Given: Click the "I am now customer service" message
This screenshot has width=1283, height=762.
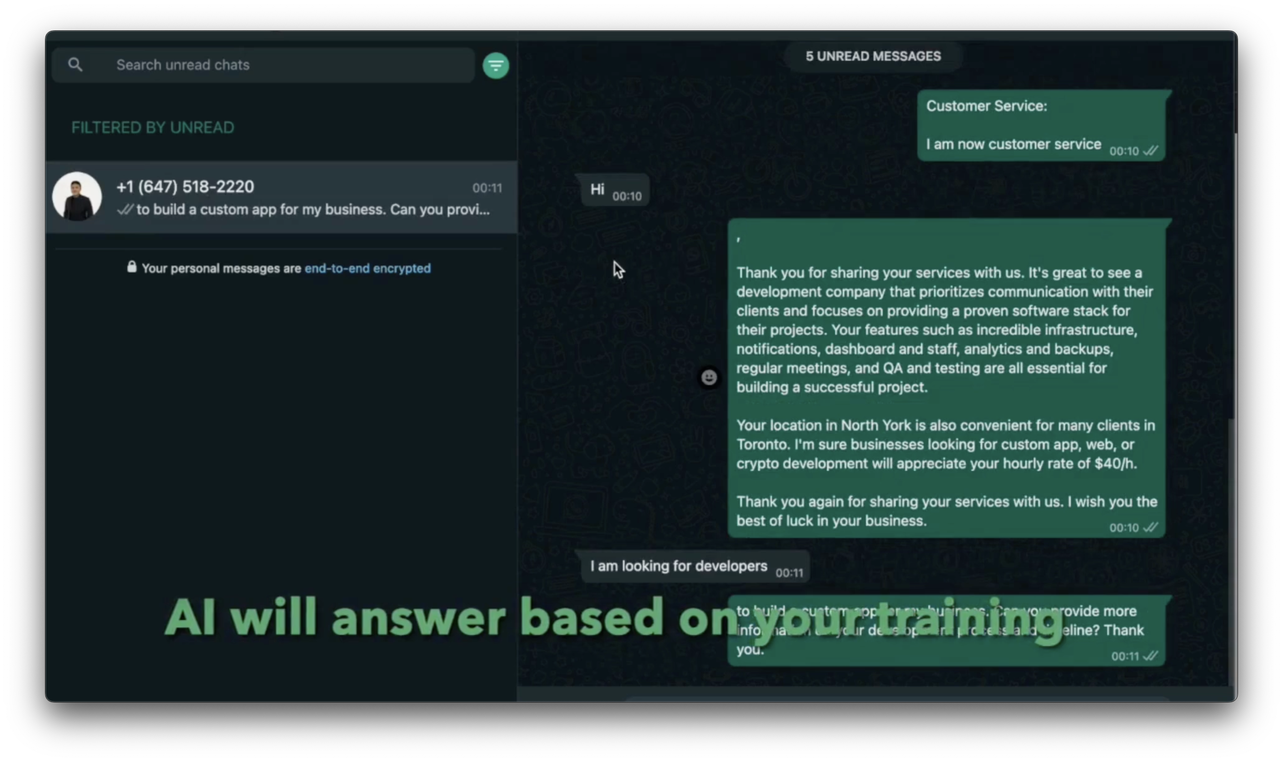Looking at the screenshot, I should 1013,144.
